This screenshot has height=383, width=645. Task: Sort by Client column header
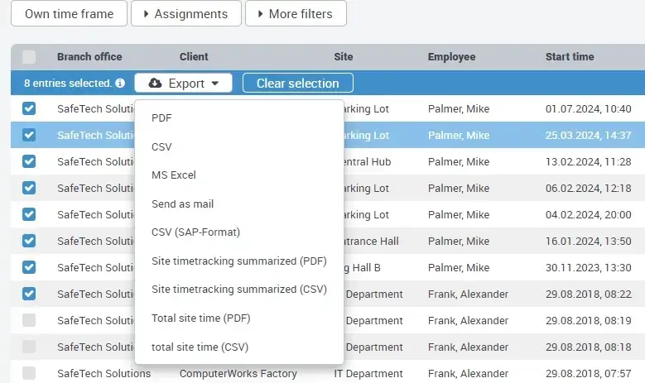tap(194, 57)
